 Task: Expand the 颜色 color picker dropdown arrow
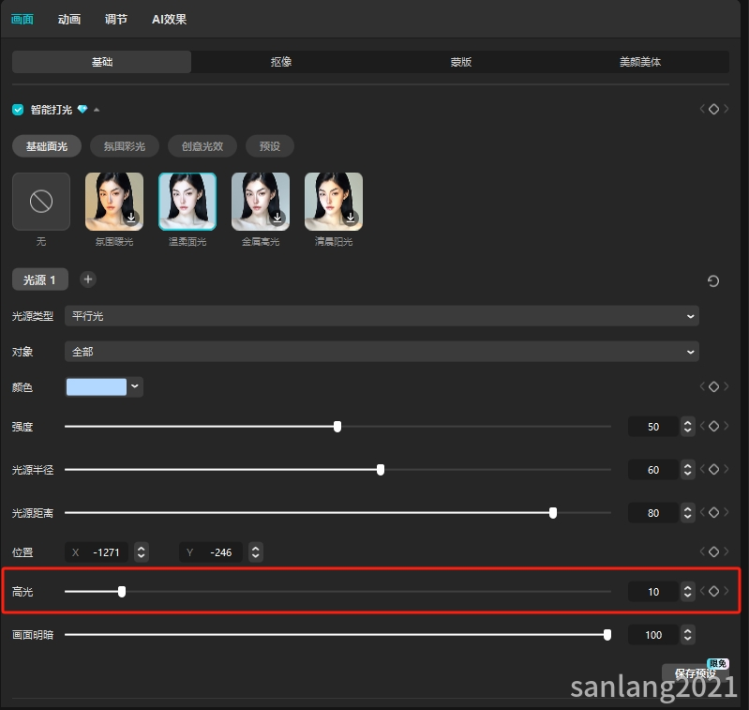coord(135,386)
